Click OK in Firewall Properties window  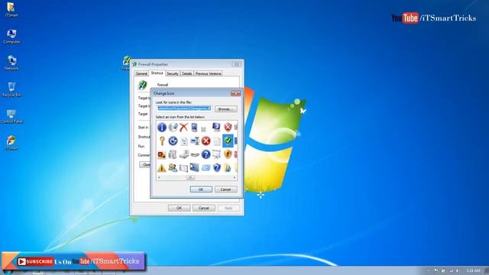click(179, 208)
